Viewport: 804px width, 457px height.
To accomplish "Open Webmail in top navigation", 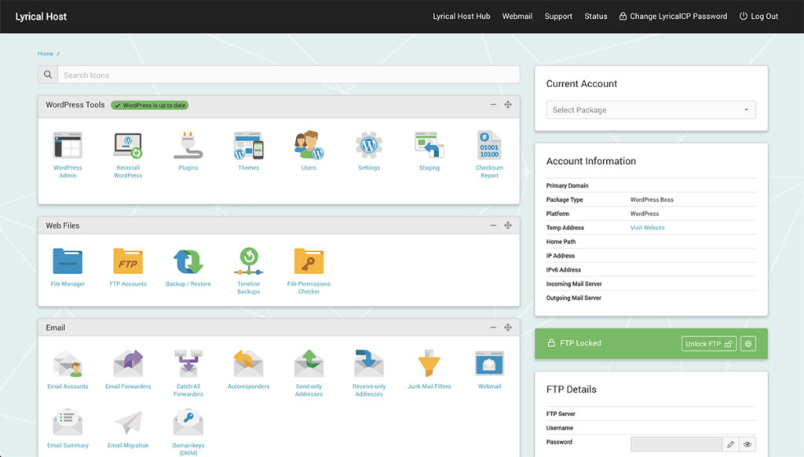I will tap(517, 16).
